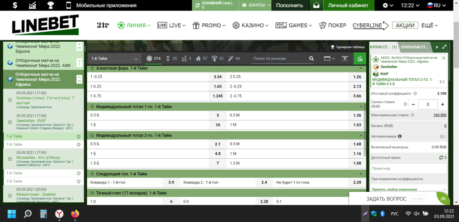459x222 pixels.
Task: Select the filter icon with count 46
Action: click(234, 59)
